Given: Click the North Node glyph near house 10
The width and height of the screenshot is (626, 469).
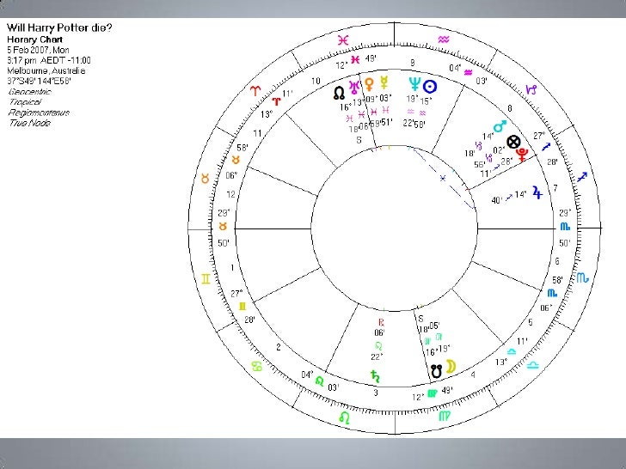Looking at the screenshot, I should [x=339, y=93].
